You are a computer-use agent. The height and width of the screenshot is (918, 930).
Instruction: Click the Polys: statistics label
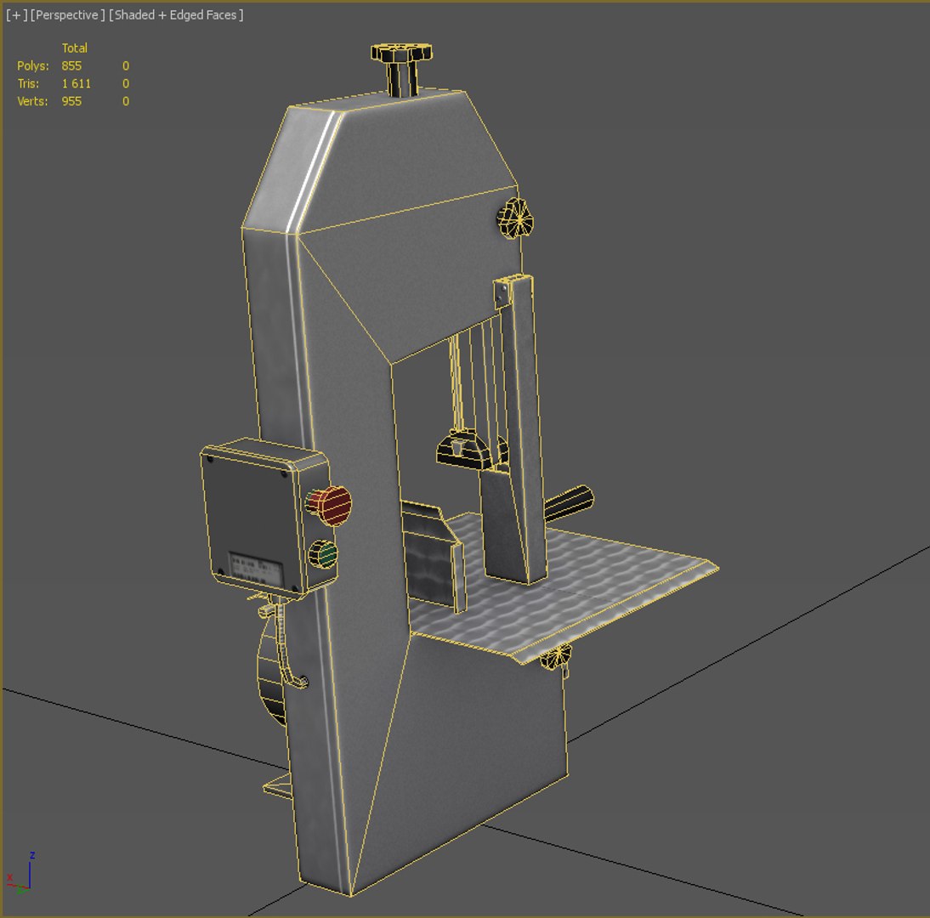(x=33, y=65)
